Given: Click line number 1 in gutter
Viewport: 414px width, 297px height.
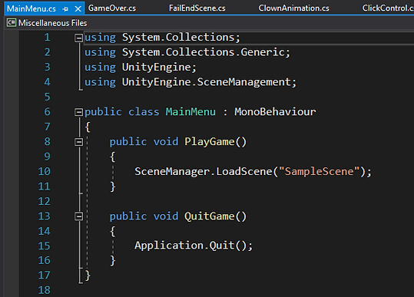Looking at the screenshot, I should (x=48, y=37).
